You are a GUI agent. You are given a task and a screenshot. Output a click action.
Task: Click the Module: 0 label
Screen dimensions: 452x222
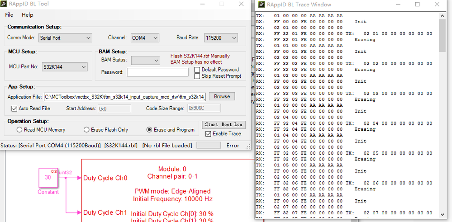(x=172, y=169)
